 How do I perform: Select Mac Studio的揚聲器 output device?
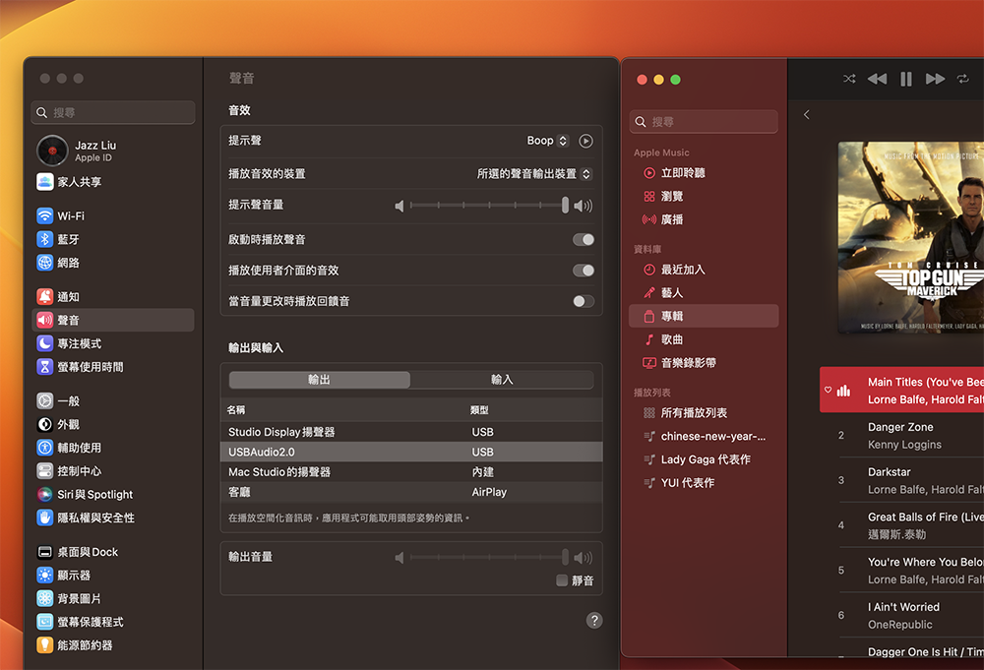[411, 472]
